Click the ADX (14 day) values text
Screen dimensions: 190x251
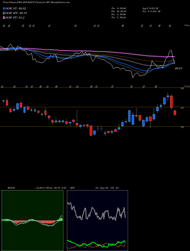[x=108, y=188]
